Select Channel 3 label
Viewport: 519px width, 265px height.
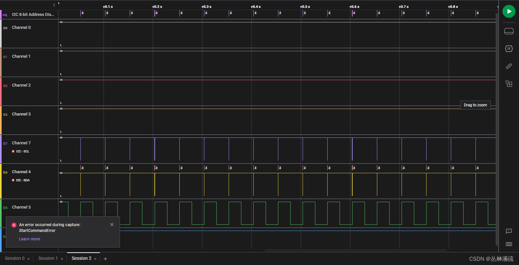point(21,114)
